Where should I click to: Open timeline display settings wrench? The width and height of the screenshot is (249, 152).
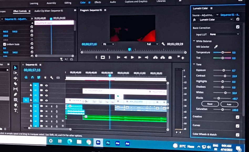click(x=52, y=78)
